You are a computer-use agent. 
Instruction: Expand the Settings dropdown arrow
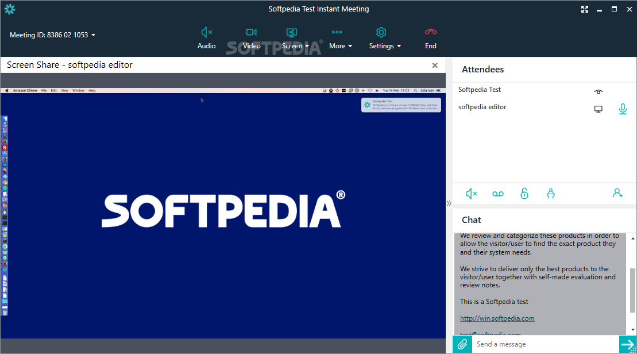click(399, 47)
